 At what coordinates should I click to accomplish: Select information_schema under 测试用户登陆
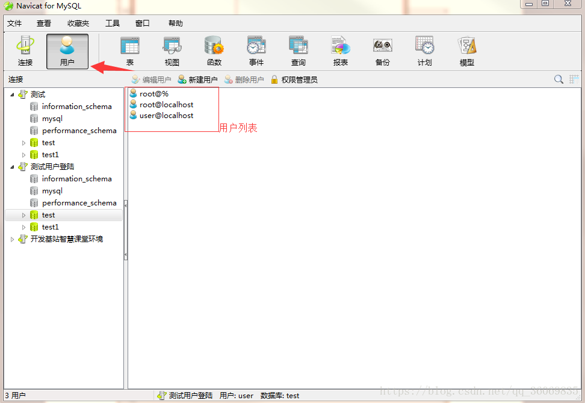pos(76,178)
